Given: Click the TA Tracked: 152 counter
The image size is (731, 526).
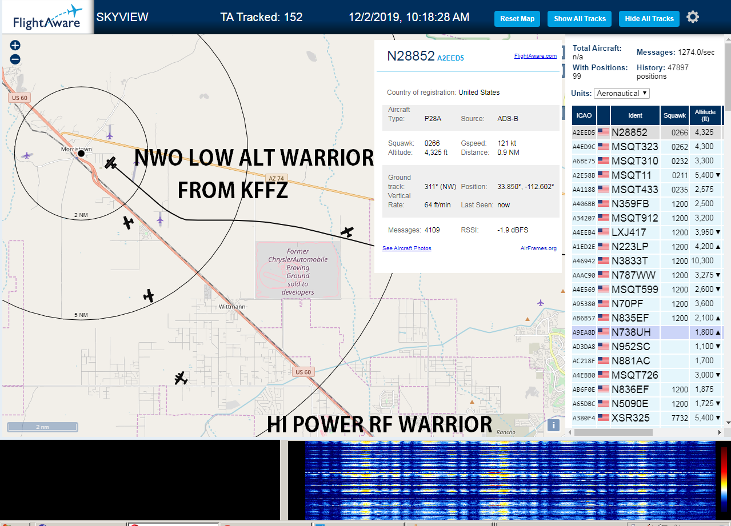Looking at the screenshot, I should pos(261,17).
